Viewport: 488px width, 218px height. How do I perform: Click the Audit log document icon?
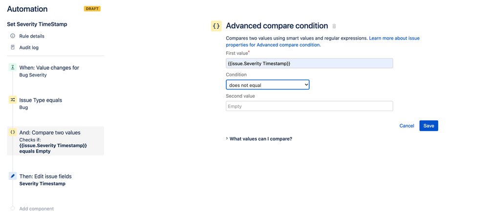[x=13, y=47]
